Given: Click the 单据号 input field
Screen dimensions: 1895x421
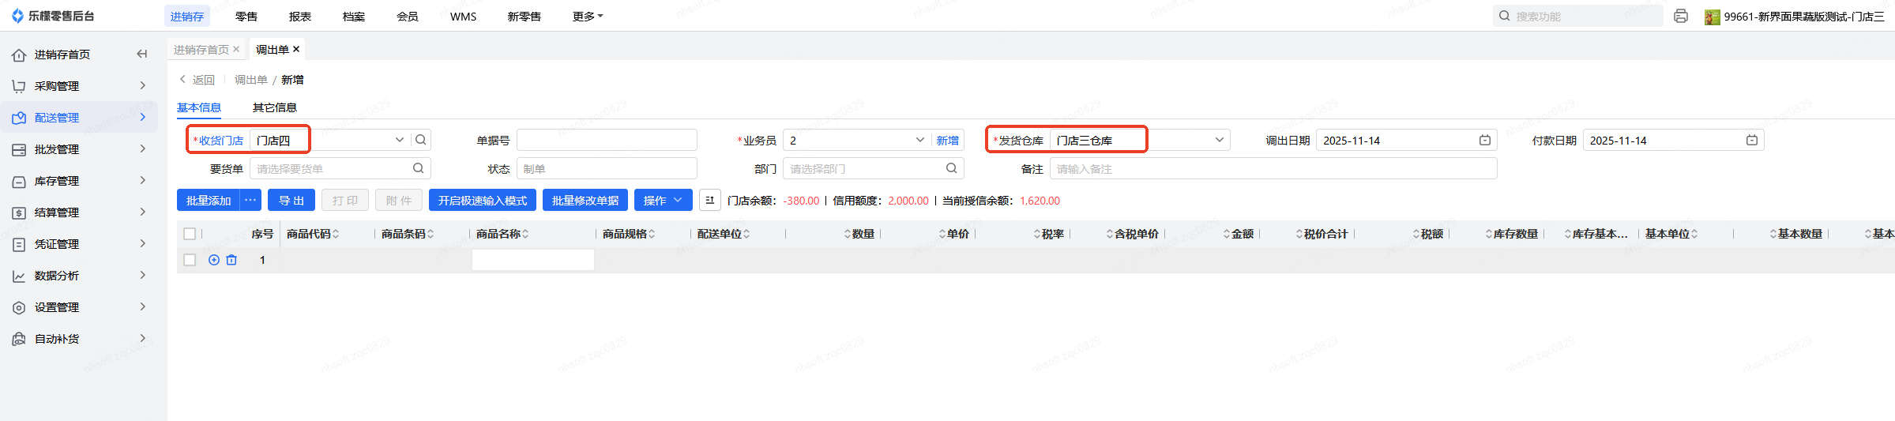Looking at the screenshot, I should pos(607,140).
